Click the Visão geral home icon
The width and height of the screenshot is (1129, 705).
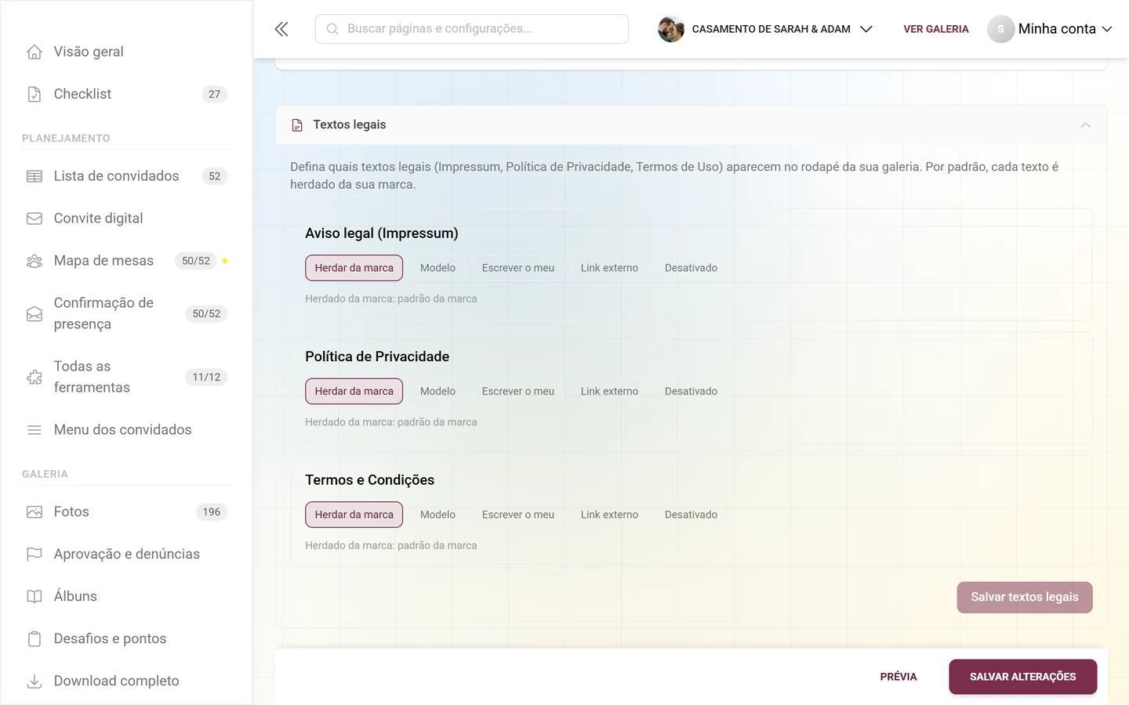(x=34, y=52)
